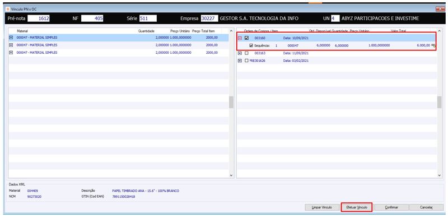Image resolution: width=448 pixels, height=218 pixels.
Task: Click 2000,00 total in the highlighted material row
Action: click(212, 38)
